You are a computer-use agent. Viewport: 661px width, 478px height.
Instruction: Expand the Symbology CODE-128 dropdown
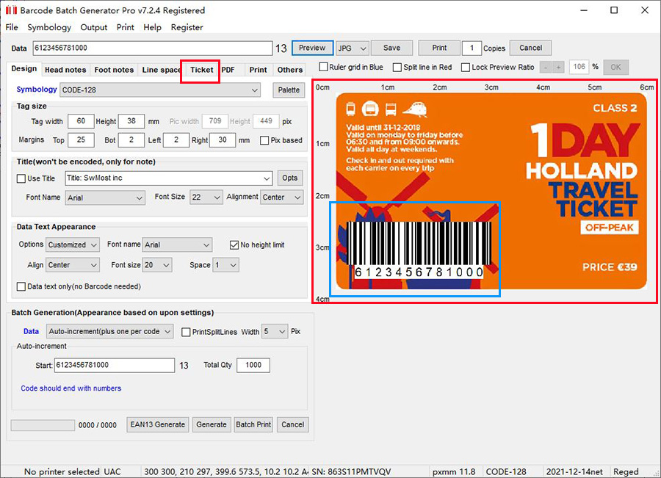coord(160,90)
